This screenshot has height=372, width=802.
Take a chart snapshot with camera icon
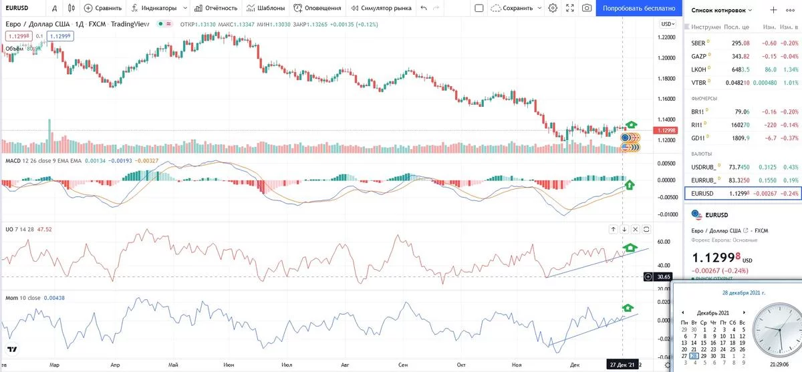coord(587,9)
